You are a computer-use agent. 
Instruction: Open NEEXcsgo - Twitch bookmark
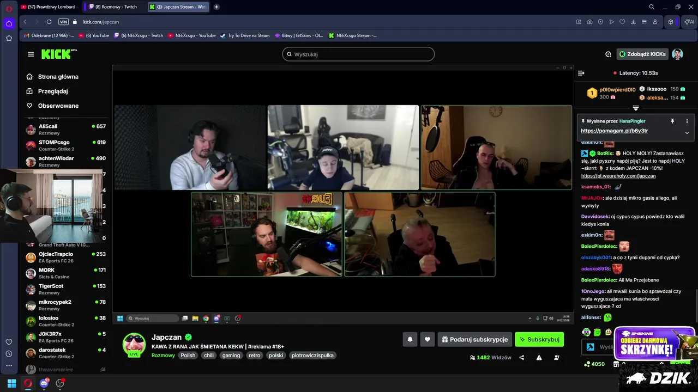(x=139, y=35)
